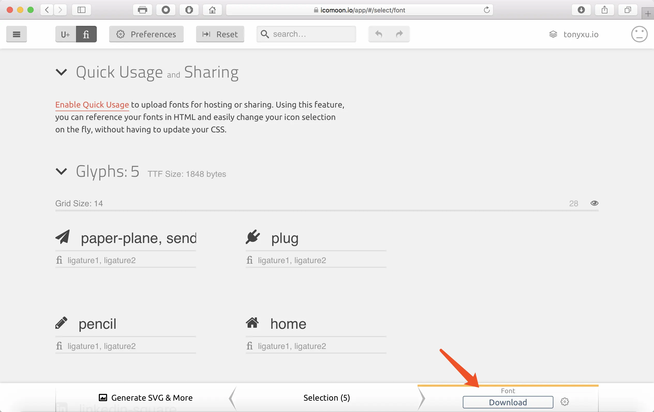654x412 pixels.
Task: Click the paper-plane glyph icon
Action: (x=63, y=237)
